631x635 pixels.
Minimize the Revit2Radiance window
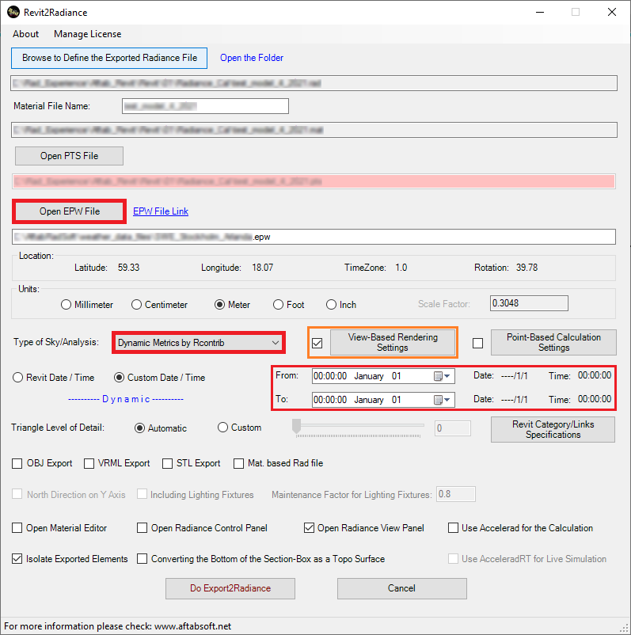pyautogui.click(x=540, y=12)
